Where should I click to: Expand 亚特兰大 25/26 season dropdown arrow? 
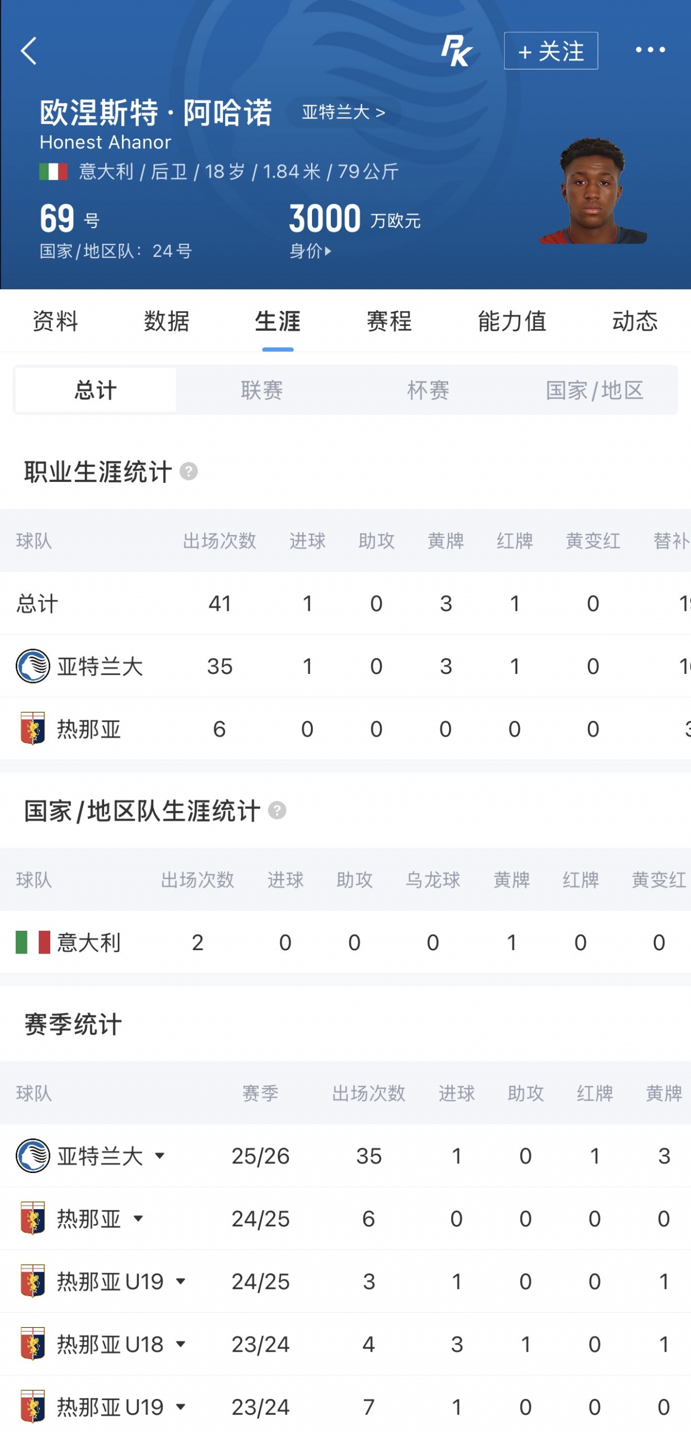(x=160, y=1156)
